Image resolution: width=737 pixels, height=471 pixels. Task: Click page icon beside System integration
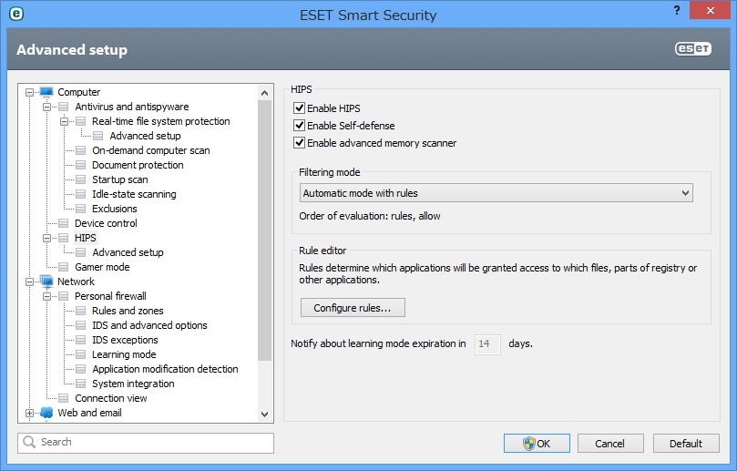click(x=81, y=384)
